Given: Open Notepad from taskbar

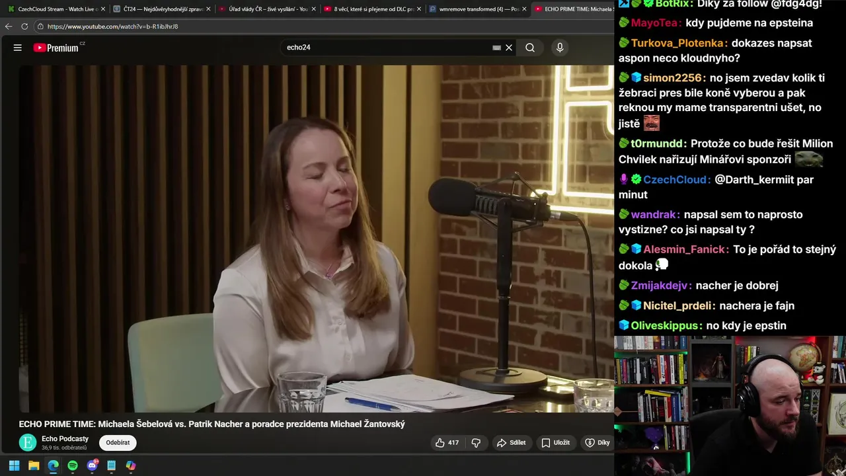Looking at the screenshot, I should (111, 465).
